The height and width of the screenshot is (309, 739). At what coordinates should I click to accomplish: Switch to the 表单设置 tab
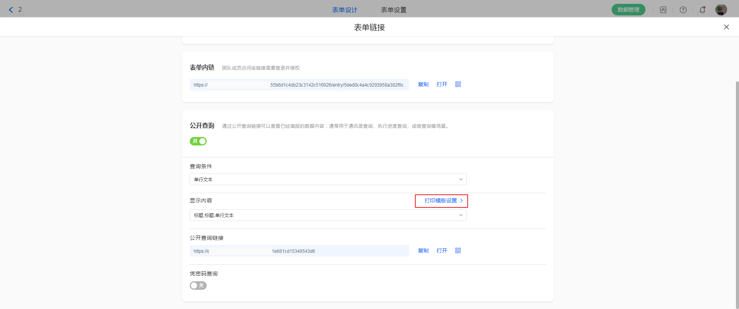393,10
